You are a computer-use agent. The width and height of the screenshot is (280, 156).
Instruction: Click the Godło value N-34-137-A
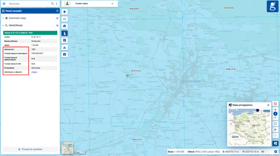coord(36,37)
